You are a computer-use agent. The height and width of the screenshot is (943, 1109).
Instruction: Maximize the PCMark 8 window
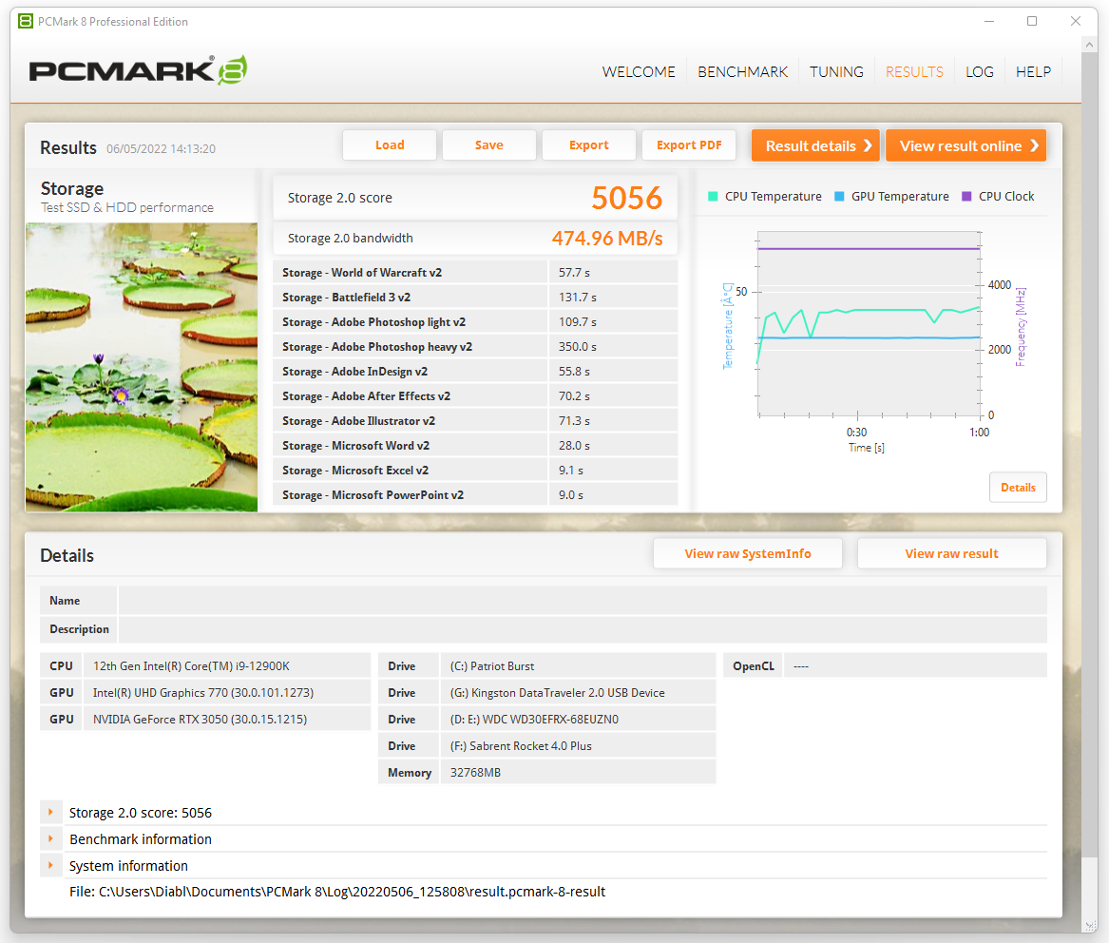coord(1032,21)
